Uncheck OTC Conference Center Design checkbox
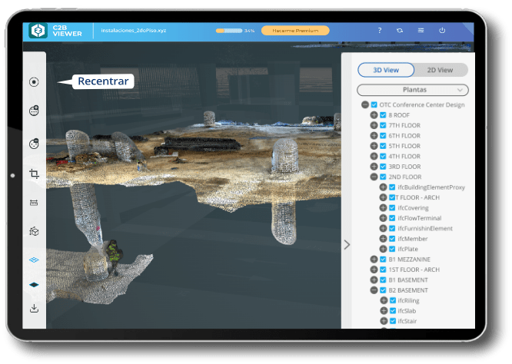 374,104
